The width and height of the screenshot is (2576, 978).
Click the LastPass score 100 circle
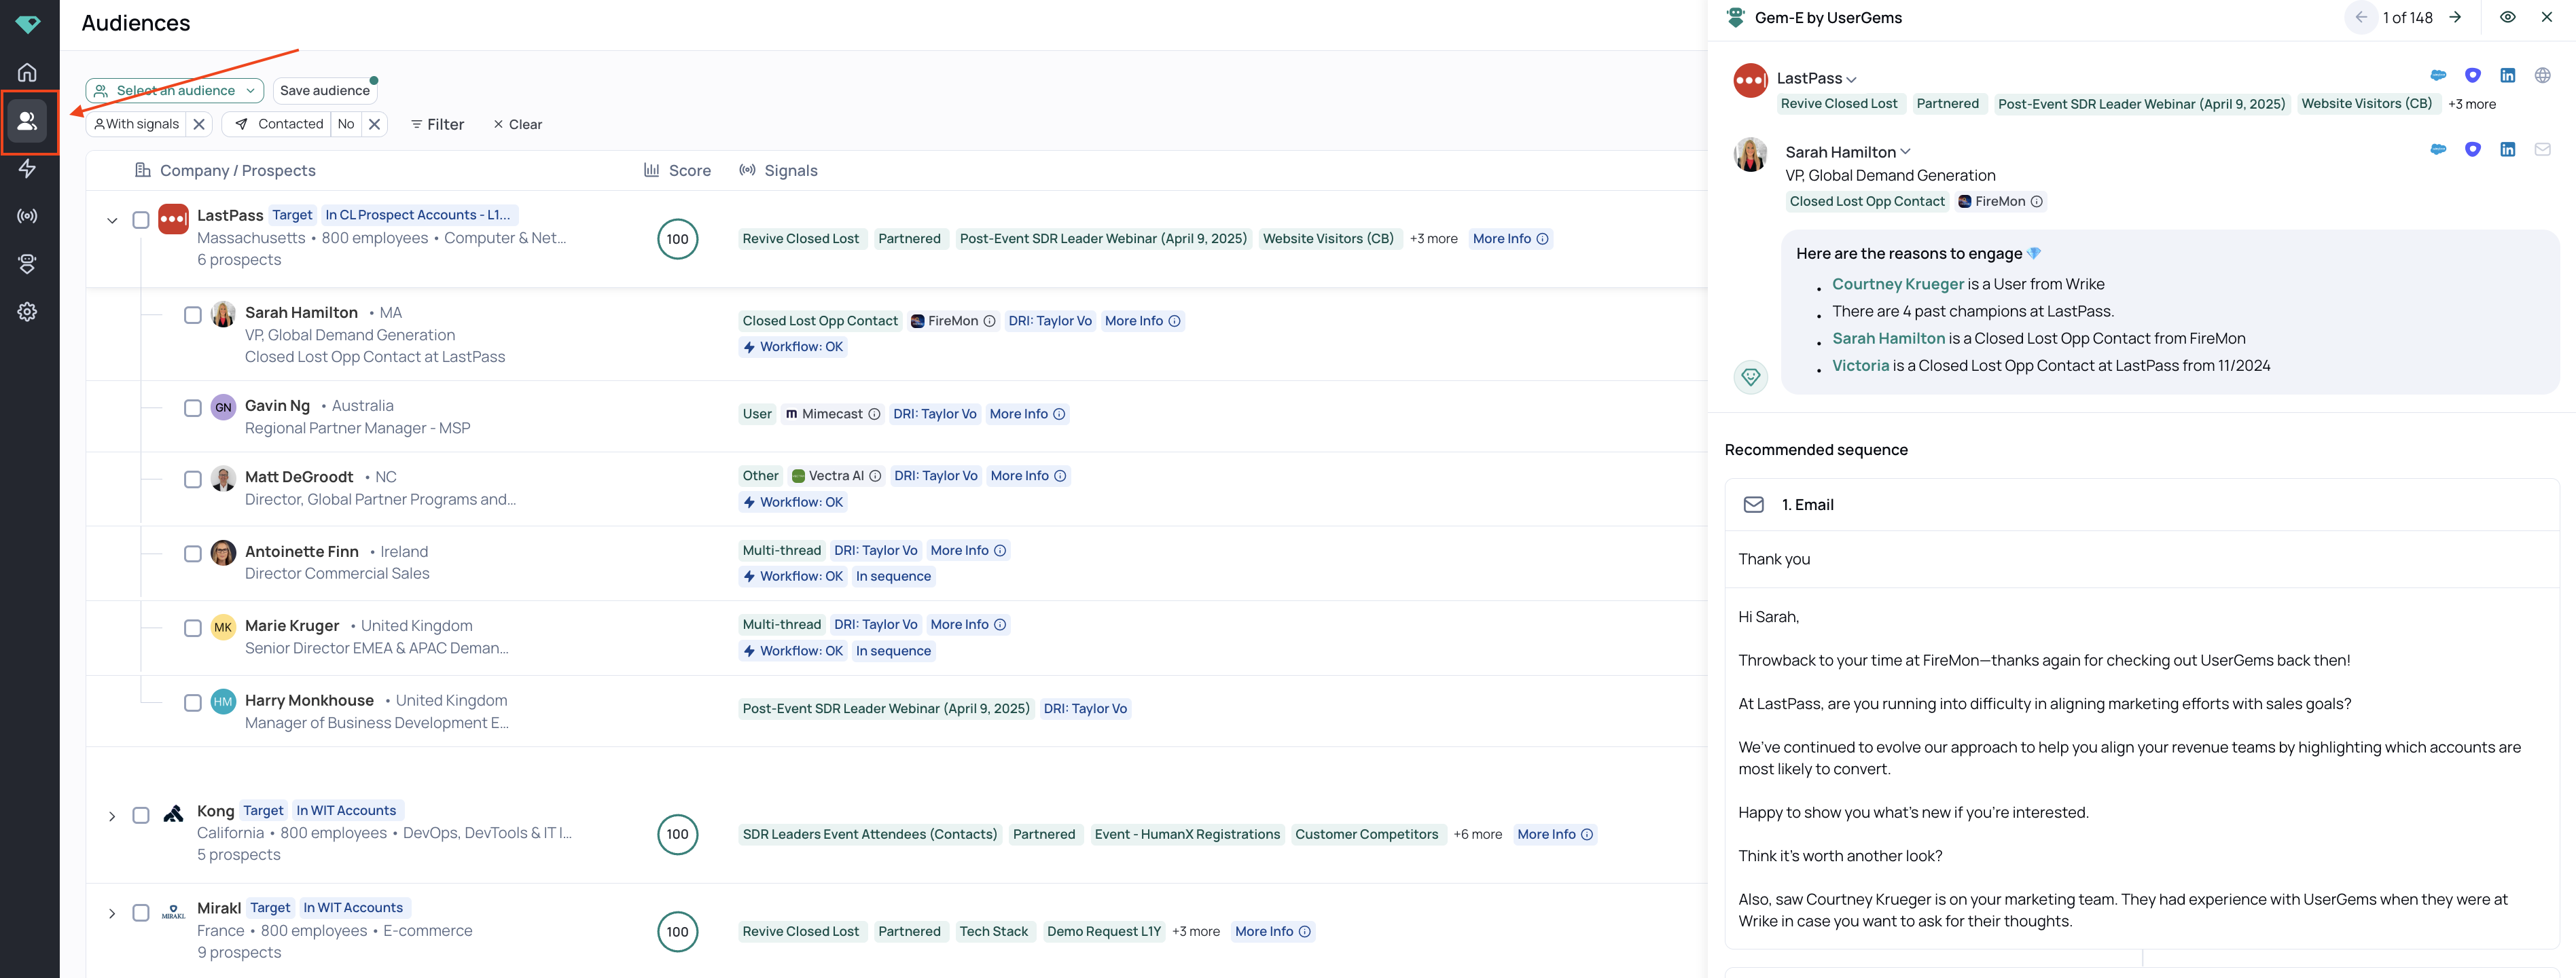tap(677, 239)
